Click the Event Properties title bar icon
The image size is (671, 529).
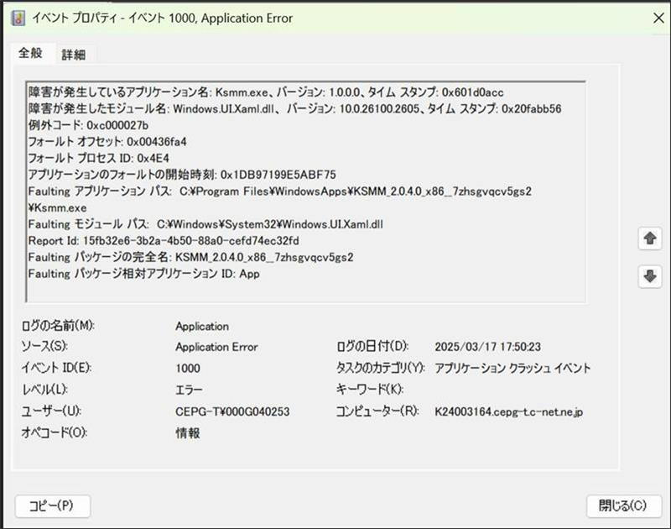tap(18, 18)
